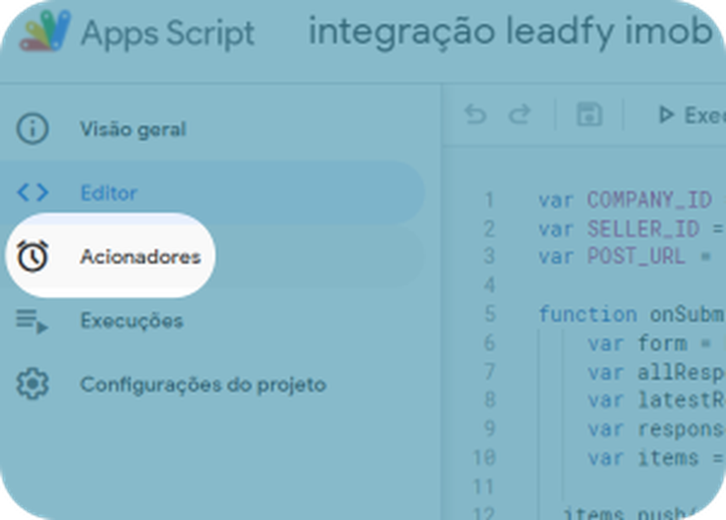The height and width of the screenshot is (520, 726).
Task: Click the Apps Script title text
Action: [x=168, y=33]
